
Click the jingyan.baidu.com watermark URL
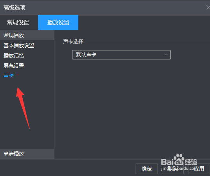[183, 168]
